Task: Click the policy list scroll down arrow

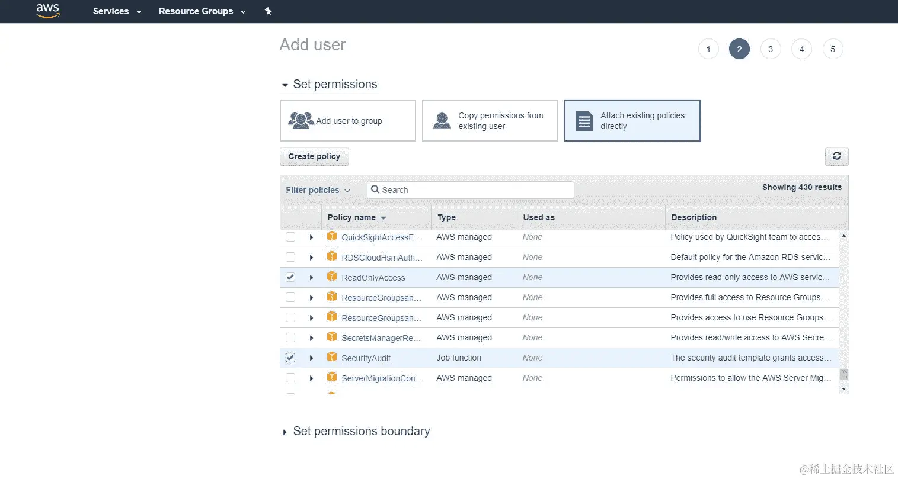Action: point(843,389)
